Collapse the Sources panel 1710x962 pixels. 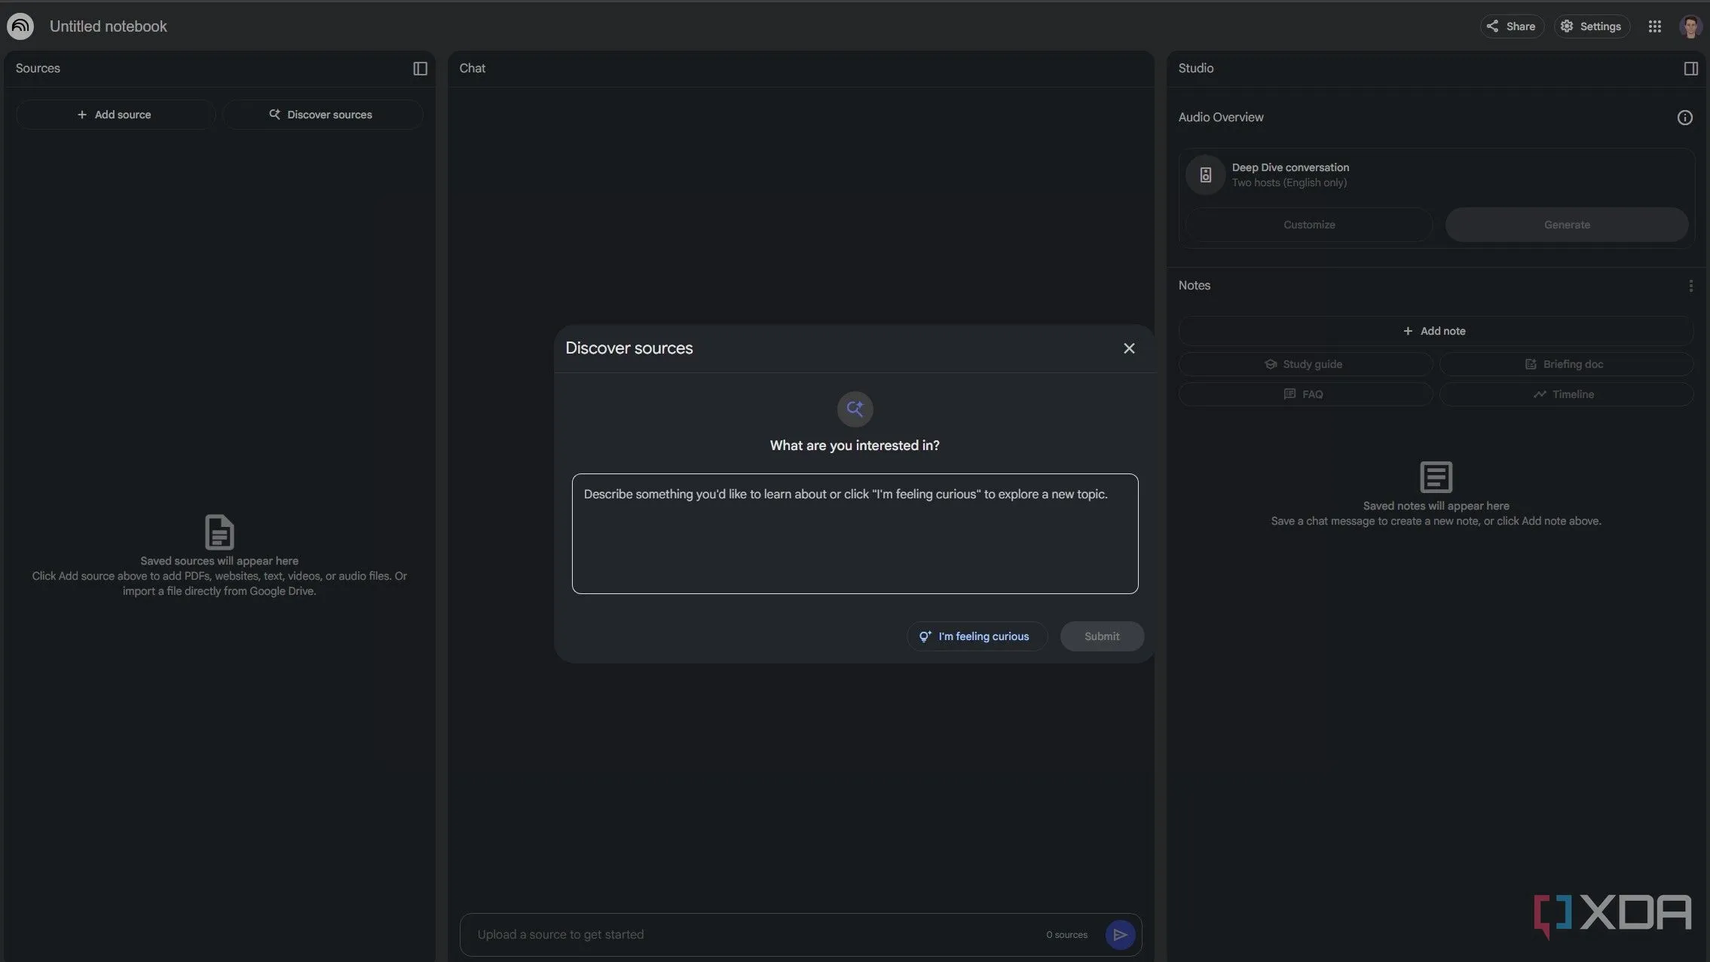coord(420,69)
